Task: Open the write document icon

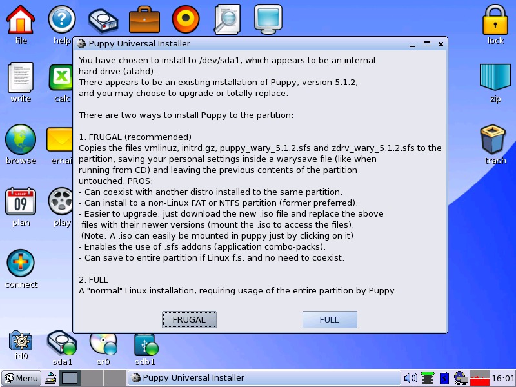Action: [21, 77]
